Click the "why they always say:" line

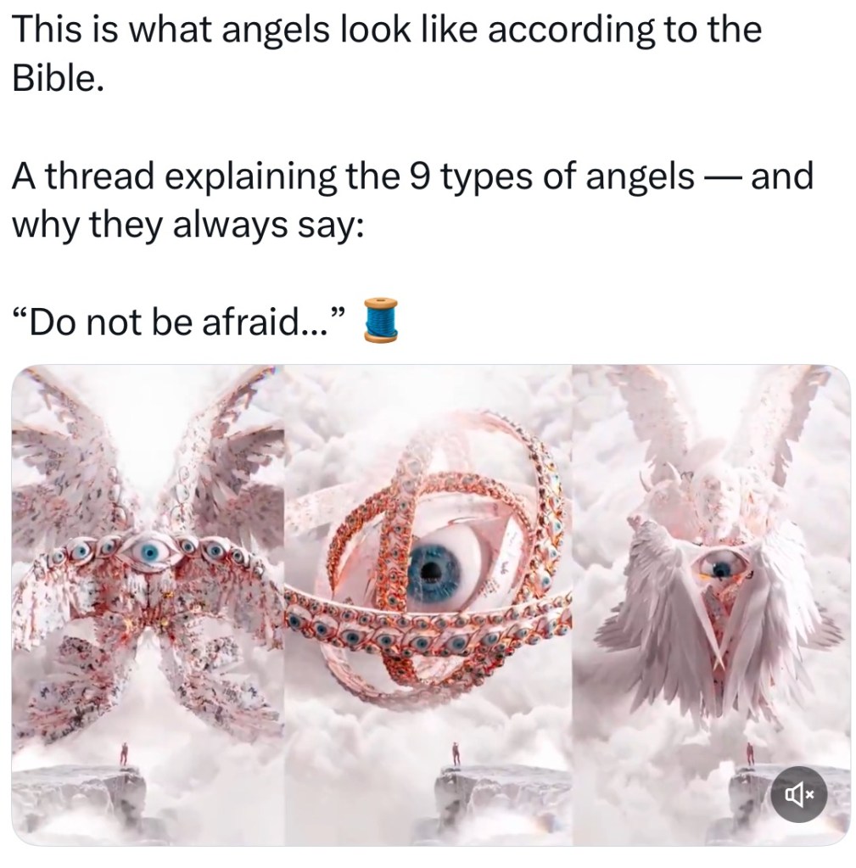coord(188,226)
